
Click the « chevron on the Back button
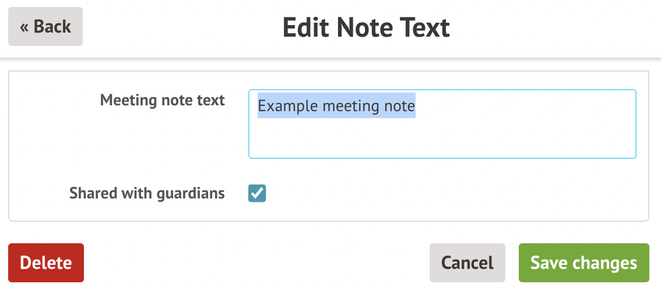tap(24, 27)
